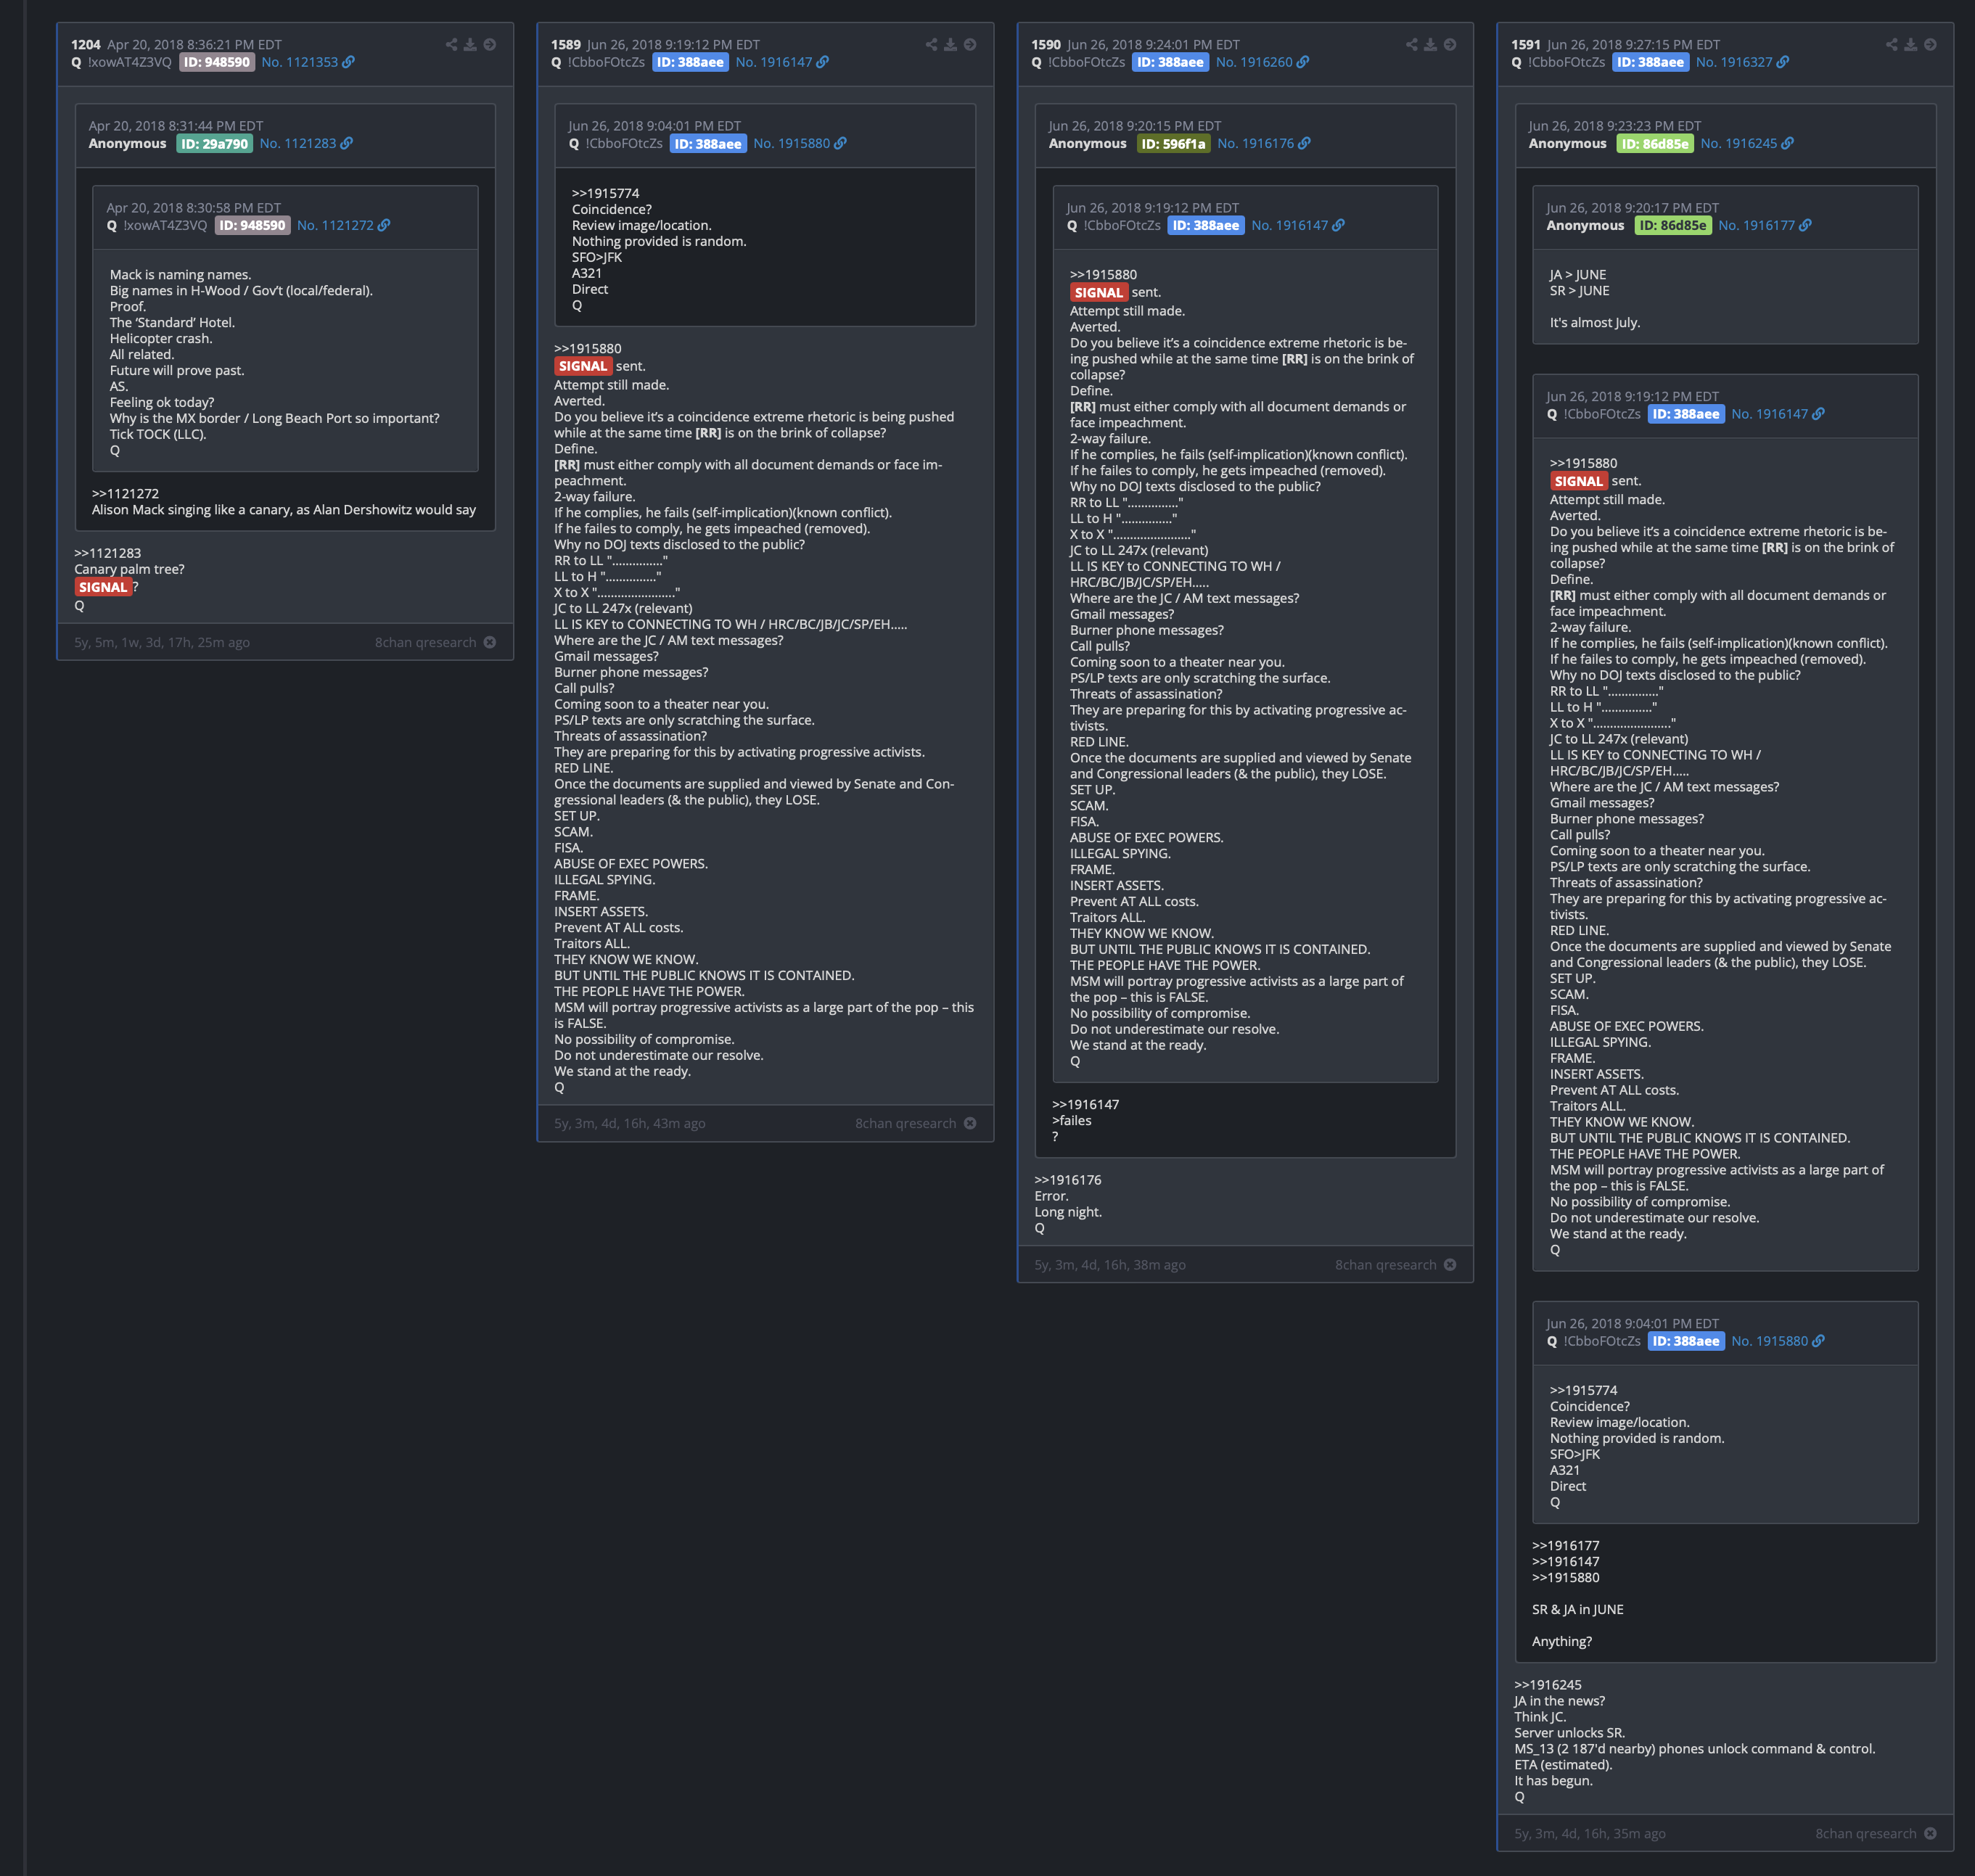Follow the >>1916177 reply reference
The width and height of the screenshot is (1975, 1876).
click(x=1565, y=1546)
